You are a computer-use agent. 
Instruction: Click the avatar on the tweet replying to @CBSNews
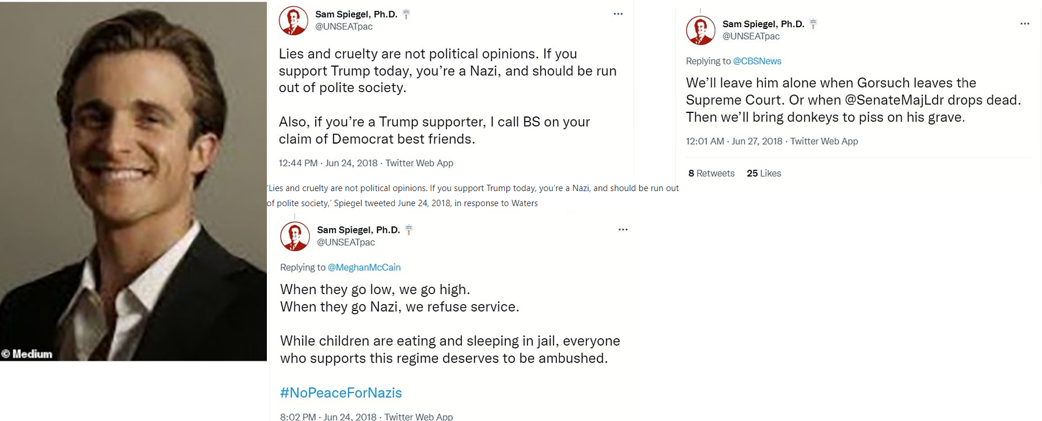point(701,30)
